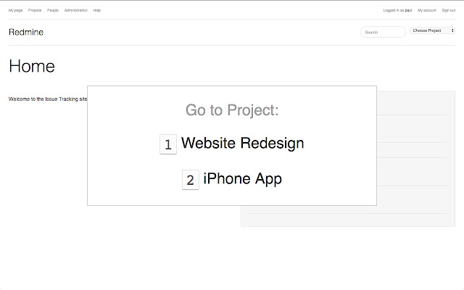
Task: Open the My account link
Action: pyautogui.click(x=428, y=10)
